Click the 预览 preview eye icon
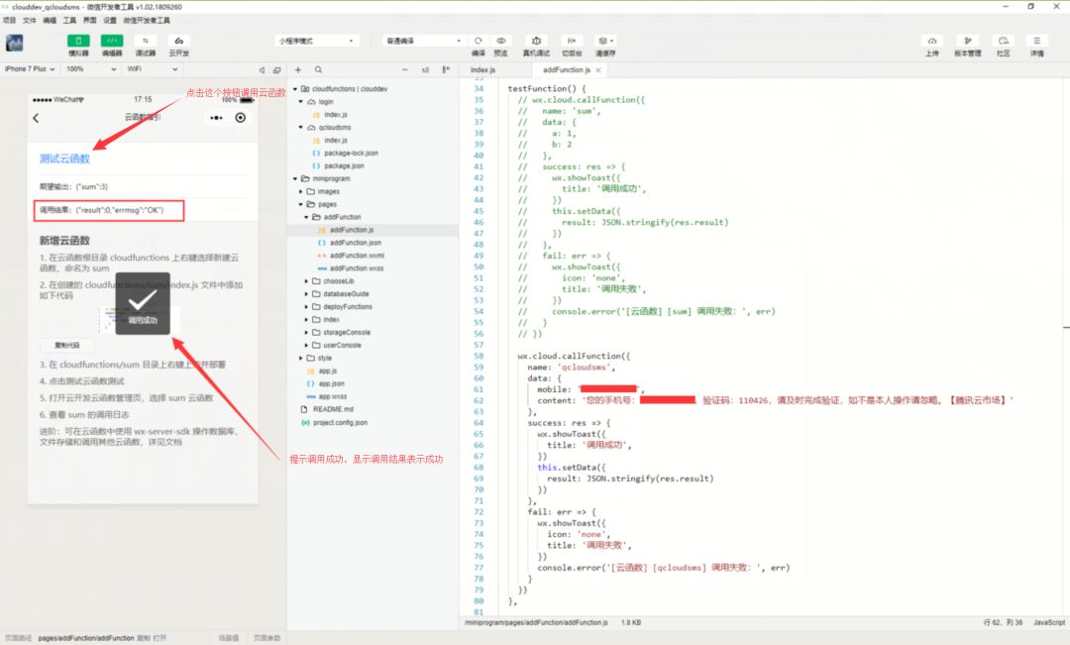This screenshot has width=1070, height=645. tap(501, 41)
